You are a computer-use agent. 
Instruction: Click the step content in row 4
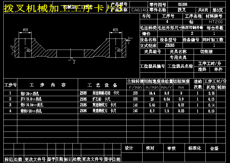tap(31, 111)
